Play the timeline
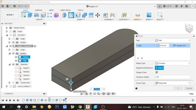 click(10, 100)
